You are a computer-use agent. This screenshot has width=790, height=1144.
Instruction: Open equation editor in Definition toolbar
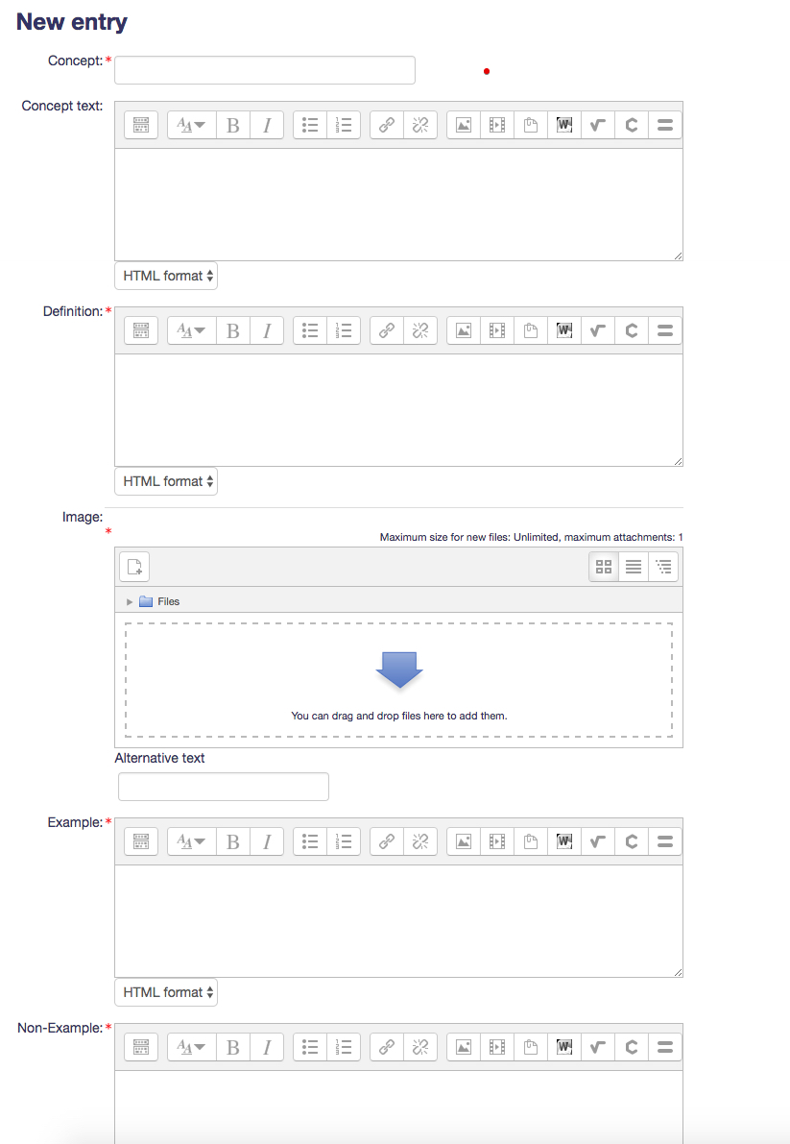pos(598,330)
